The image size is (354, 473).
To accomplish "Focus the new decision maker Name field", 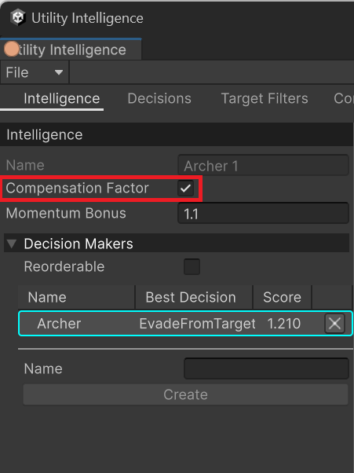I will tap(266, 368).
